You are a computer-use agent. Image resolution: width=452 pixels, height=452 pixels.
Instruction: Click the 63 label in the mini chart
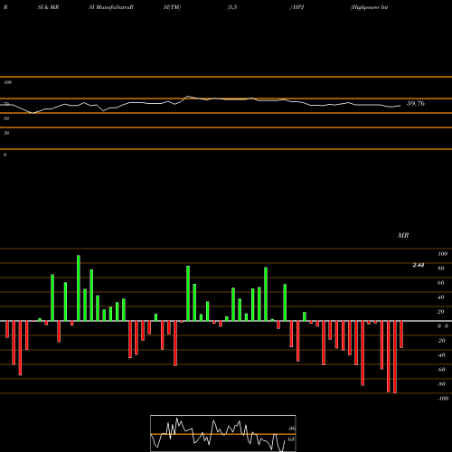291,439
